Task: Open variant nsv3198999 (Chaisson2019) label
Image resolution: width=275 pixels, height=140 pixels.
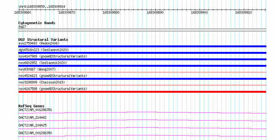Action: click(42, 82)
